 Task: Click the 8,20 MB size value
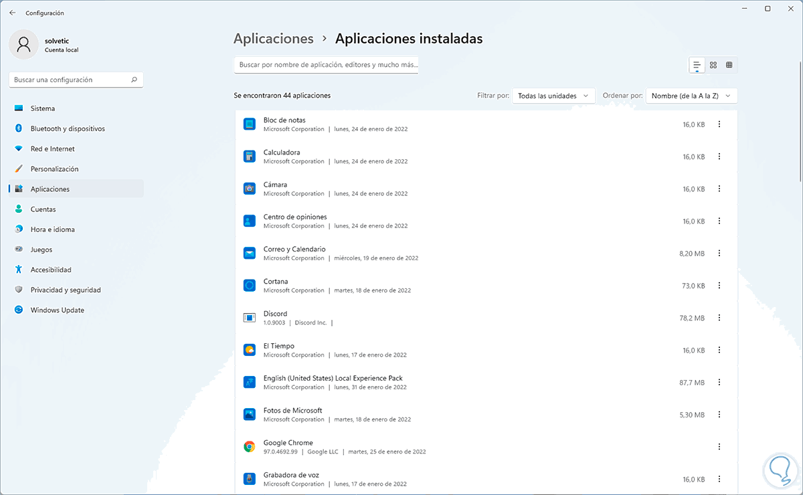(x=692, y=254)
